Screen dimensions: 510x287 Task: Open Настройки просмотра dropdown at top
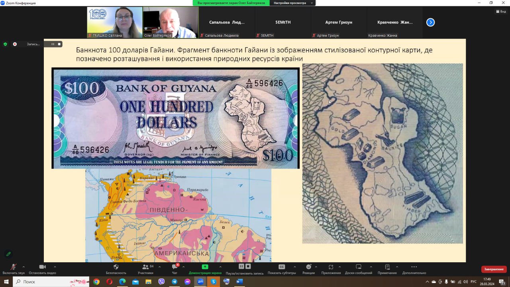tap(292, 3)
